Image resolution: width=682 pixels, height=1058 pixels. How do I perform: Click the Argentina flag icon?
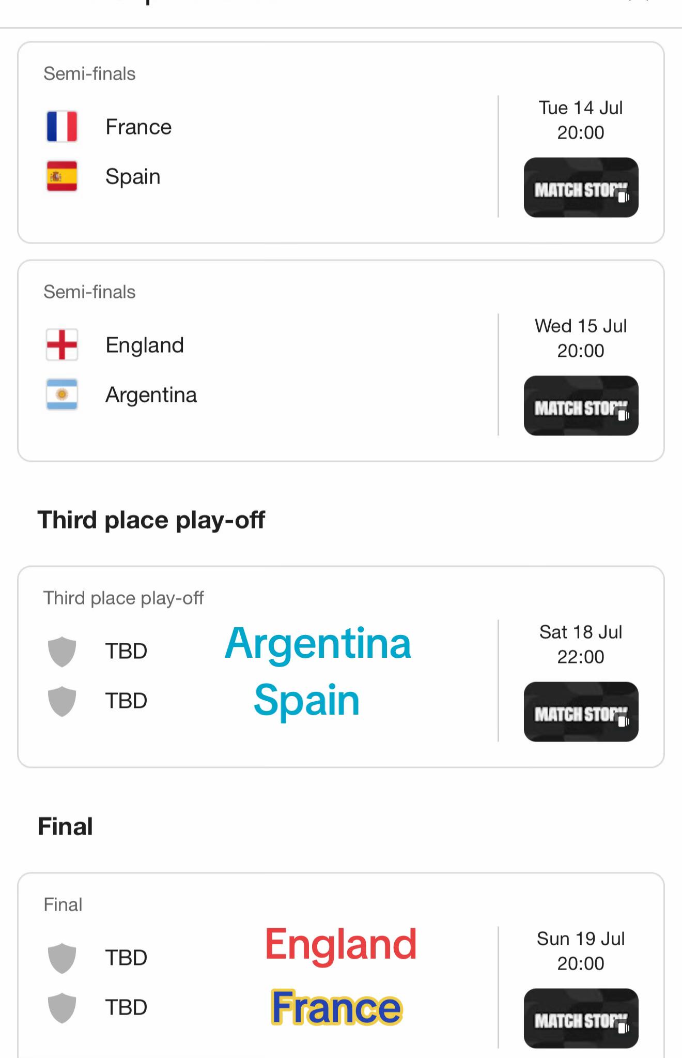click(62, 395)
